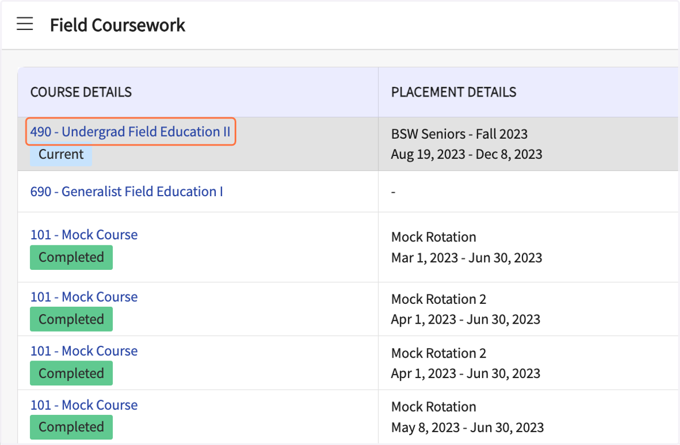Screen dimensions: 680x445
Task: Click the Field Coursework page title
Action: point(117,25)
